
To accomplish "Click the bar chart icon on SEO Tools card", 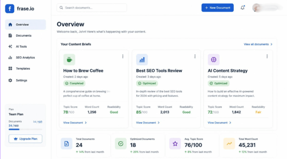I will tap(142, 60).
